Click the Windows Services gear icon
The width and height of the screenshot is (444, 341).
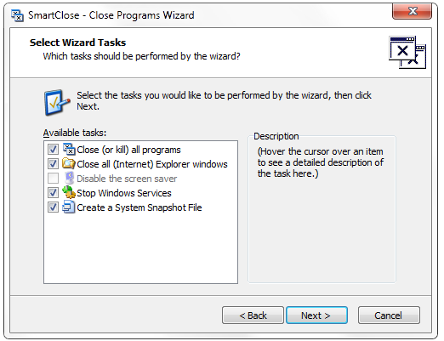click(69, 192)
